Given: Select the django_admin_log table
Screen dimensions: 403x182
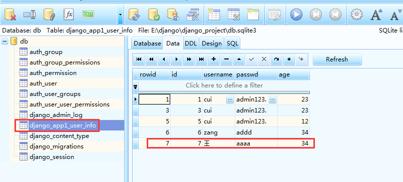Looking at the screenshot, I should point(56,115).
